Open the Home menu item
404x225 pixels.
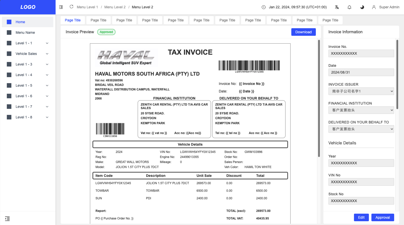[x=28, y=22]
